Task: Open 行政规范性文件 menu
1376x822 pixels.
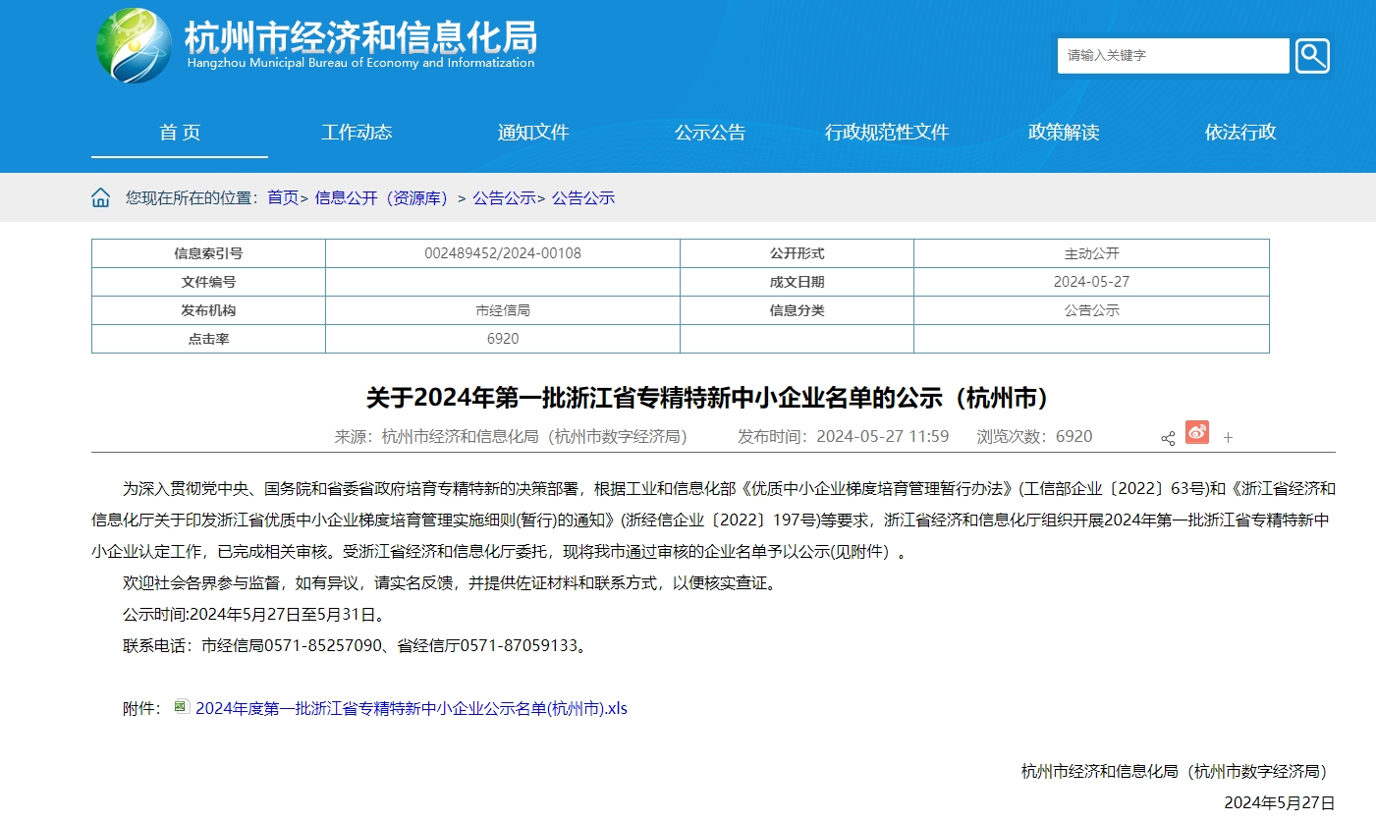Action: click(x=887, y=133)
